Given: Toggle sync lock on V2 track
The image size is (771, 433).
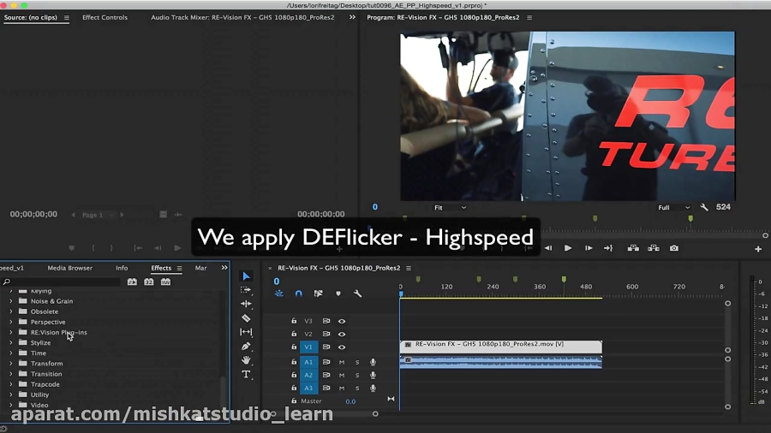Looking at the screenshot, I should pos(326,334).
